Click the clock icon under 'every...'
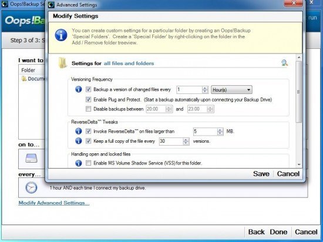The height and width of the screenshot is (242, 323). click(31, 187)
